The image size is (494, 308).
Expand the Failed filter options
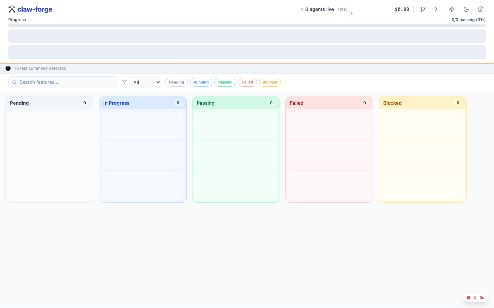point(247,82)
